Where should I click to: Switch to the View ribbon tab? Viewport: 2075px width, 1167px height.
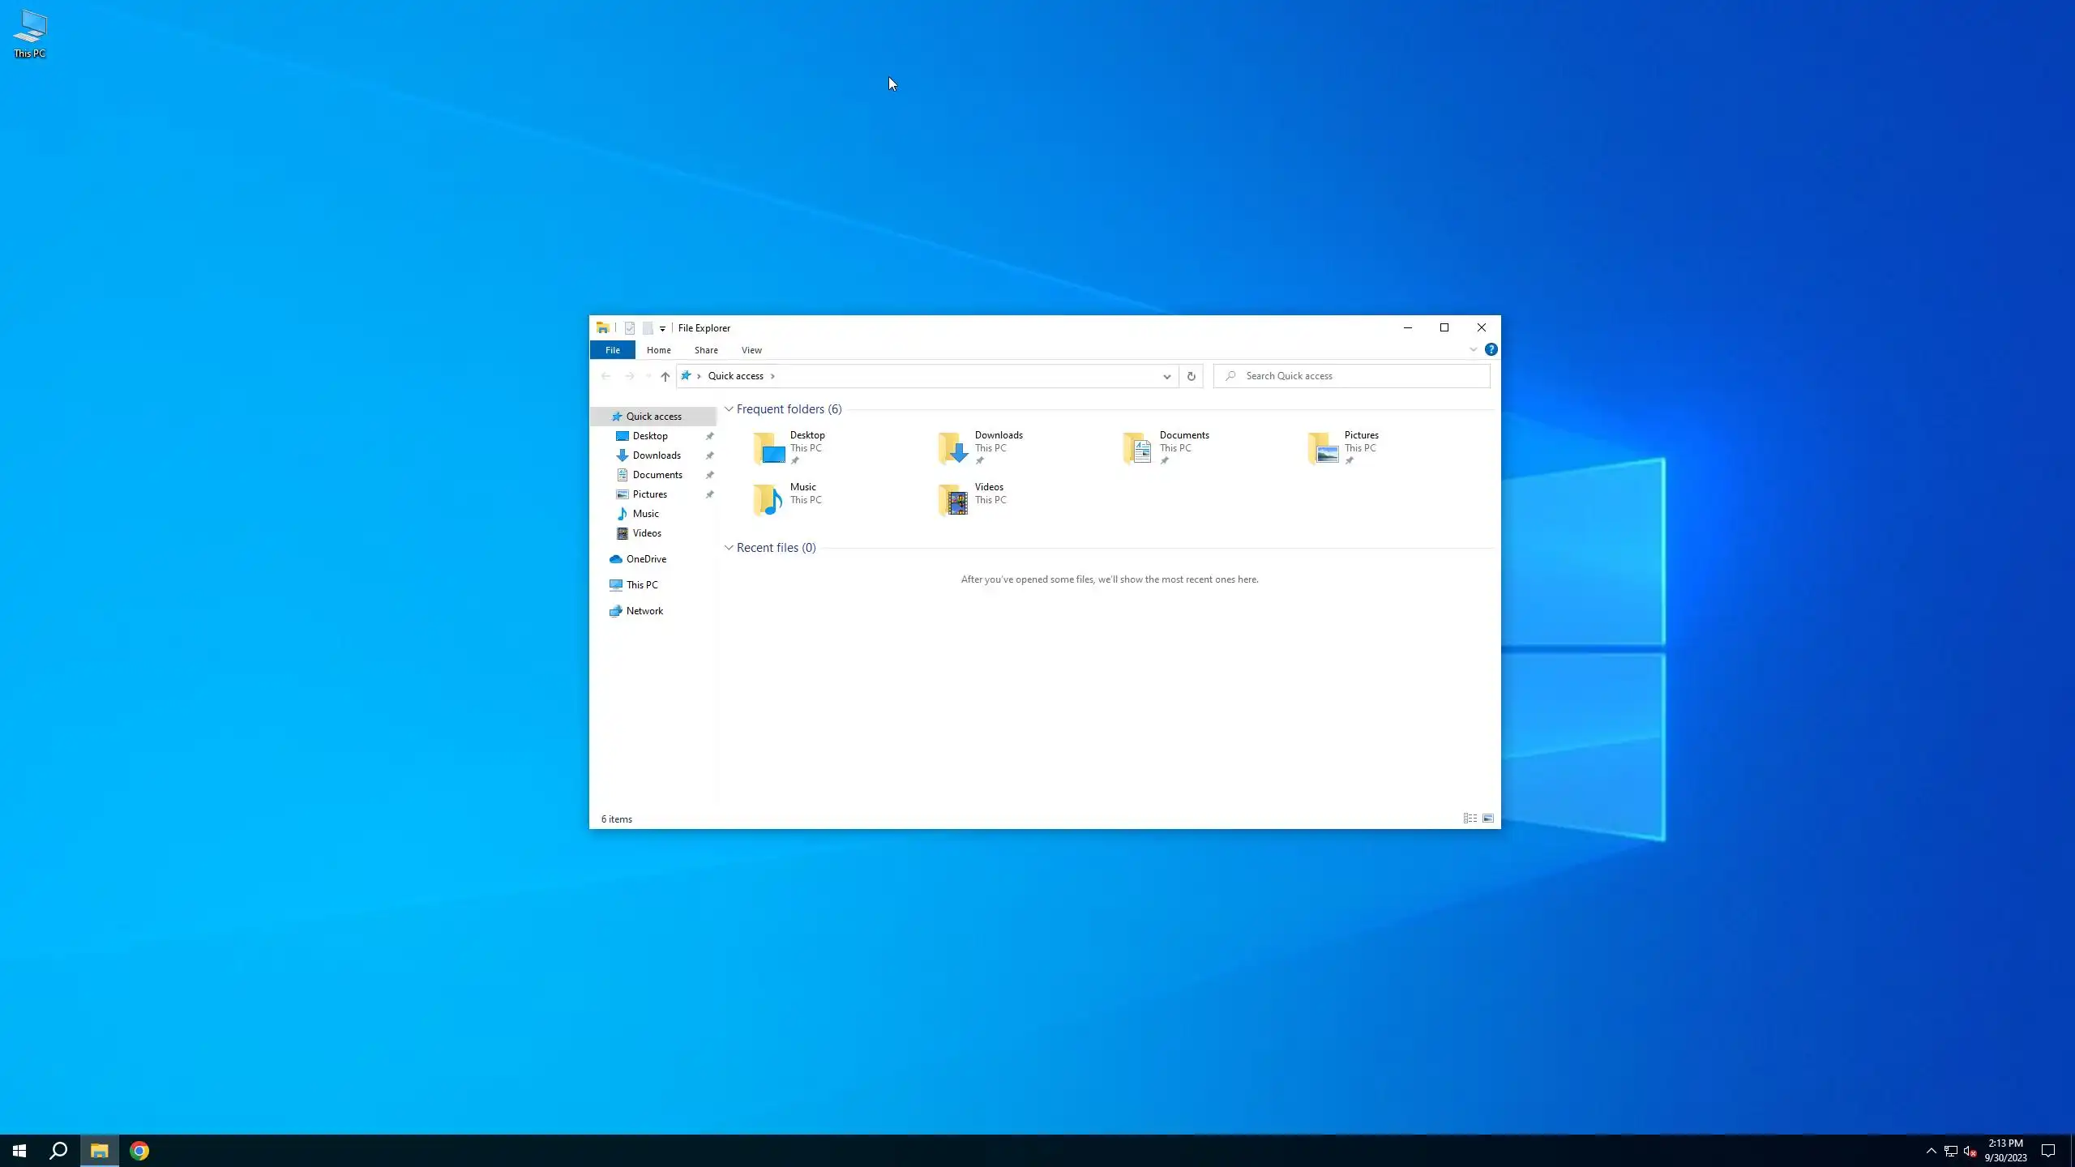751,350
